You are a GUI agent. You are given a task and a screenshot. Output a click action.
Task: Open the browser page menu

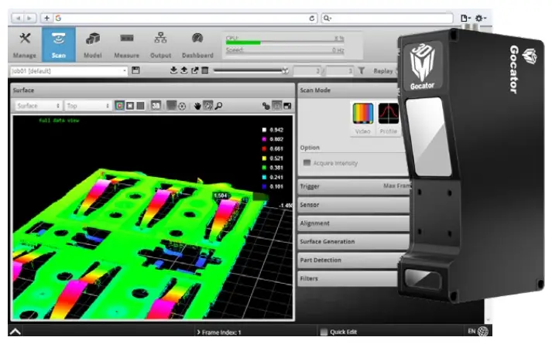465,19
